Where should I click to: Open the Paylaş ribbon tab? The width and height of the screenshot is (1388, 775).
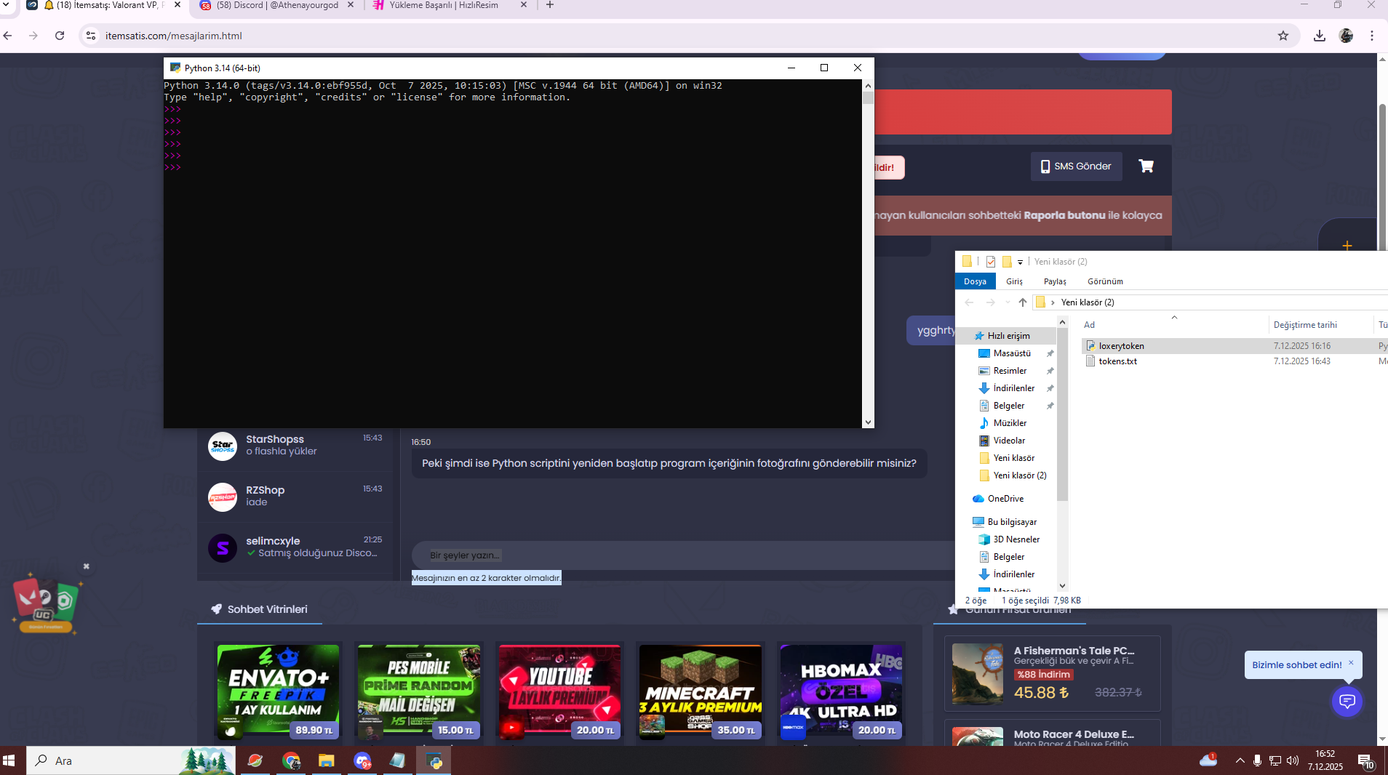[x=1055, y=281]
